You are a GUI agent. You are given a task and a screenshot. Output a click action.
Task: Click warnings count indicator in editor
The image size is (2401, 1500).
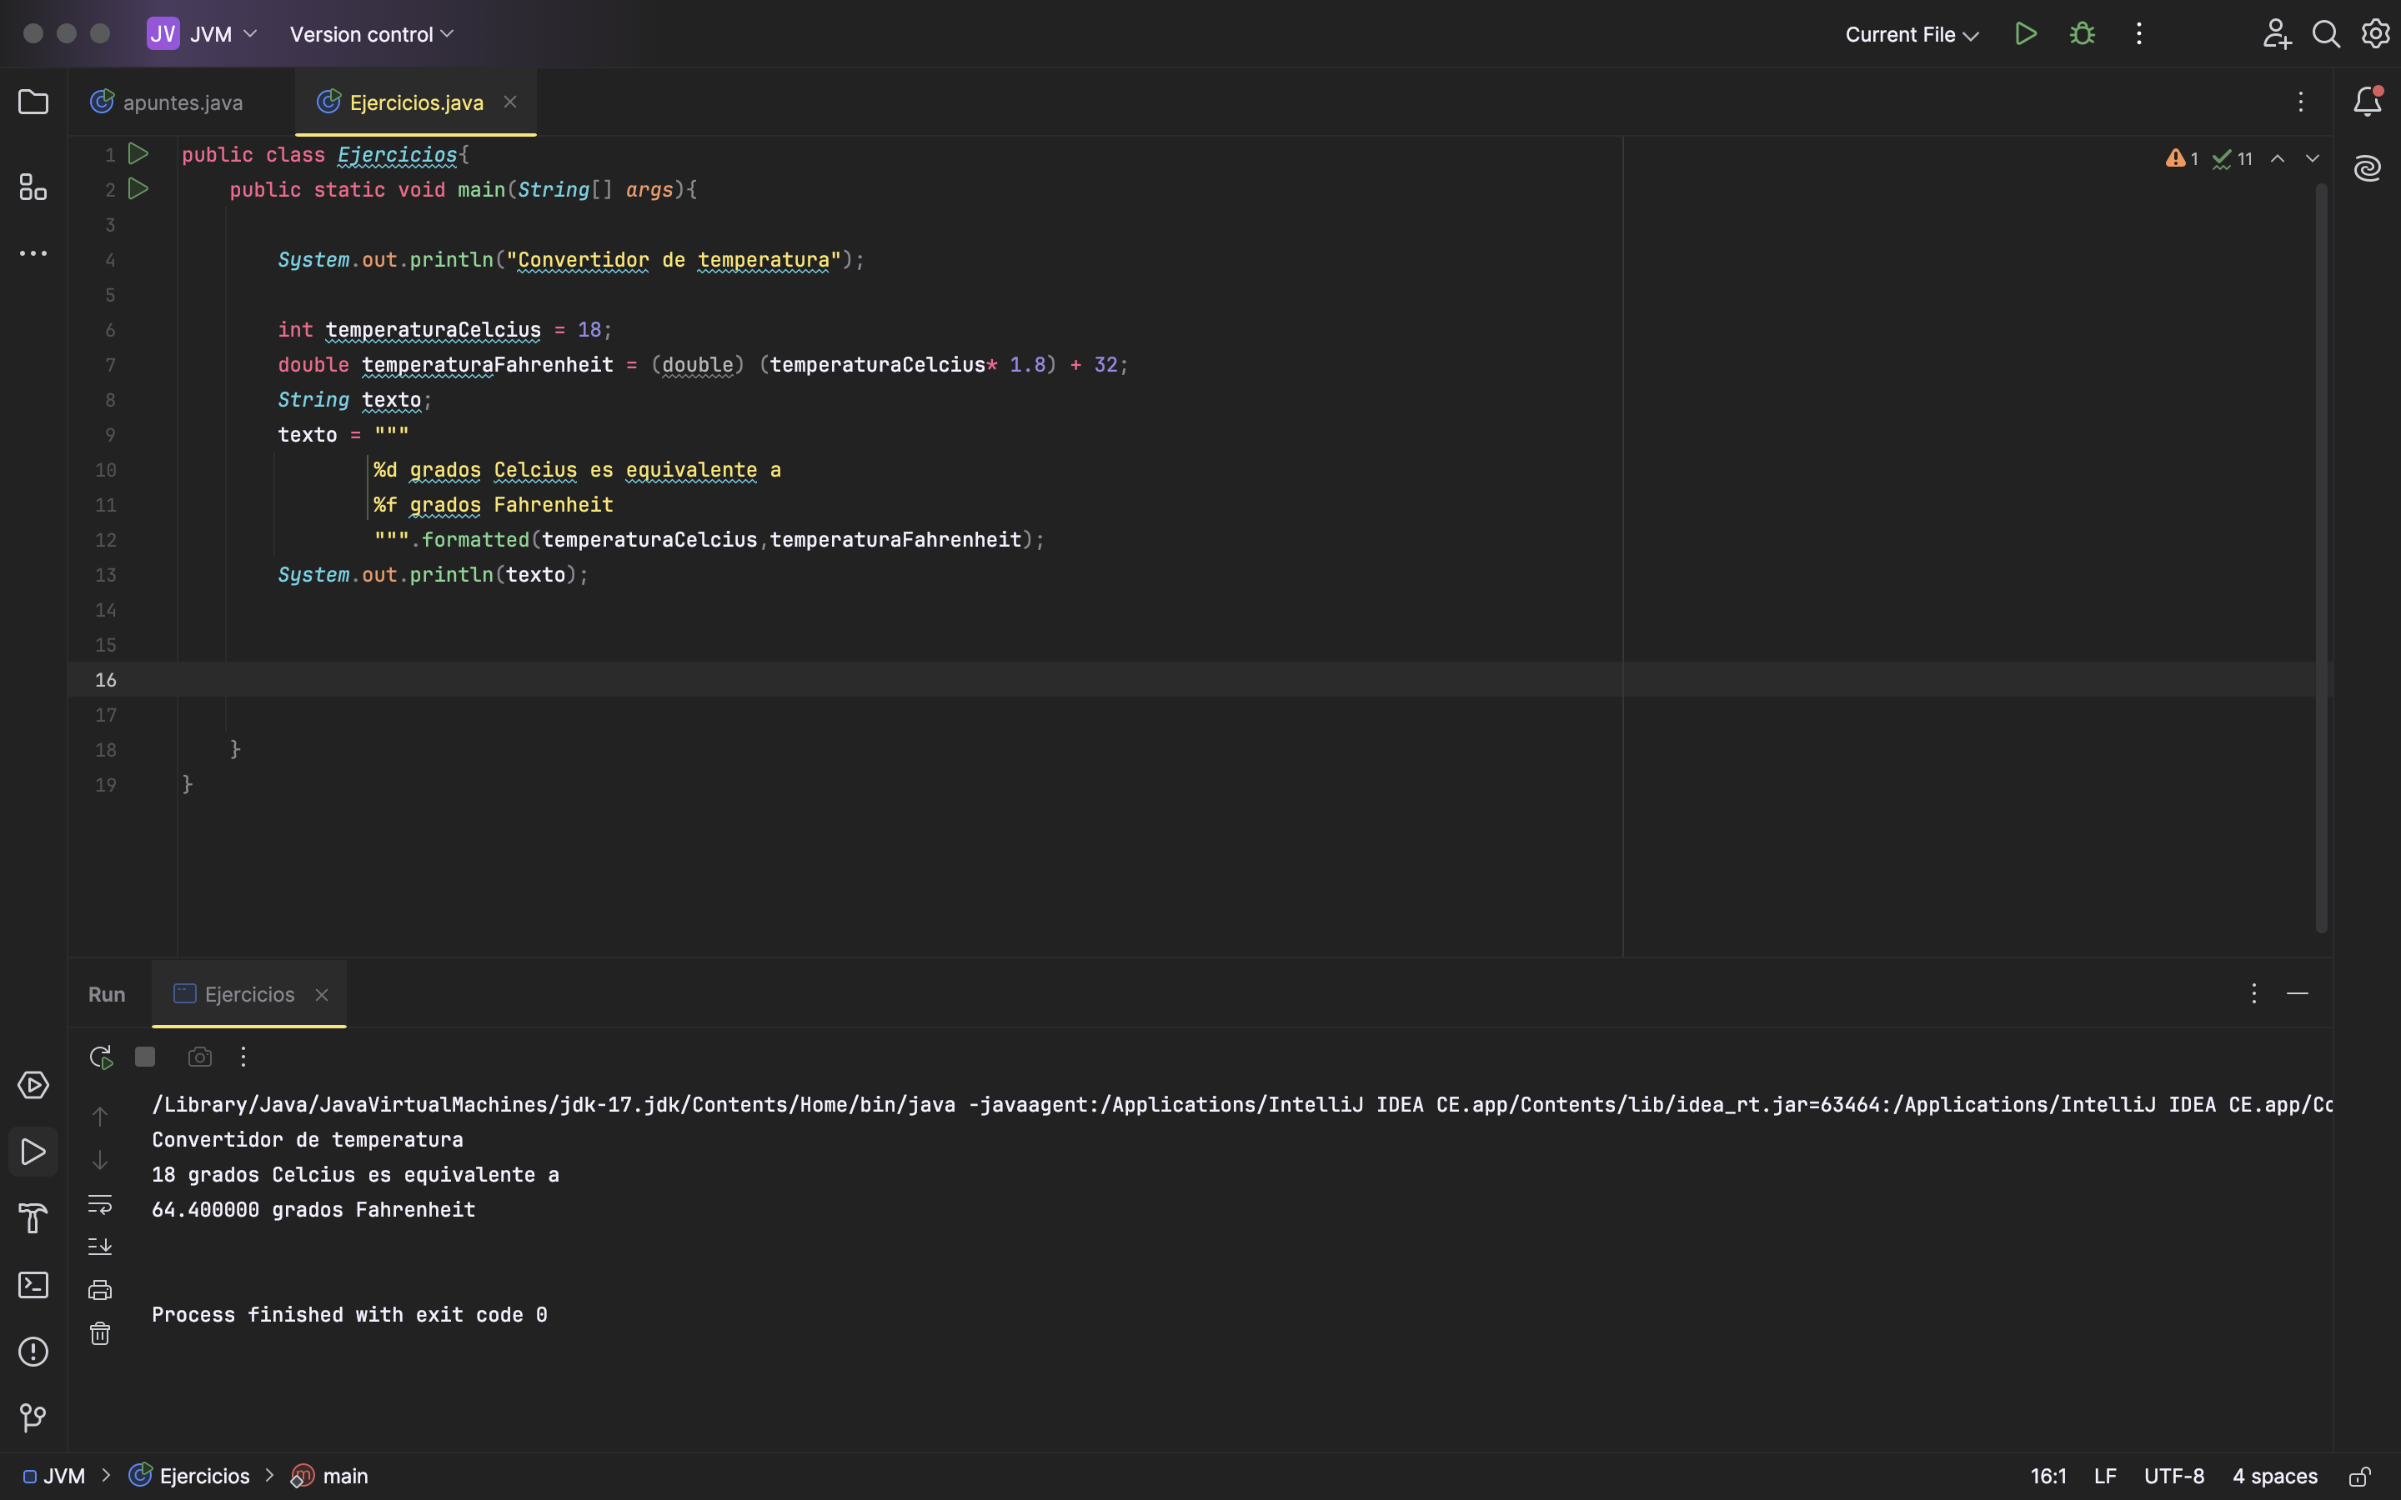[2182, 158]
